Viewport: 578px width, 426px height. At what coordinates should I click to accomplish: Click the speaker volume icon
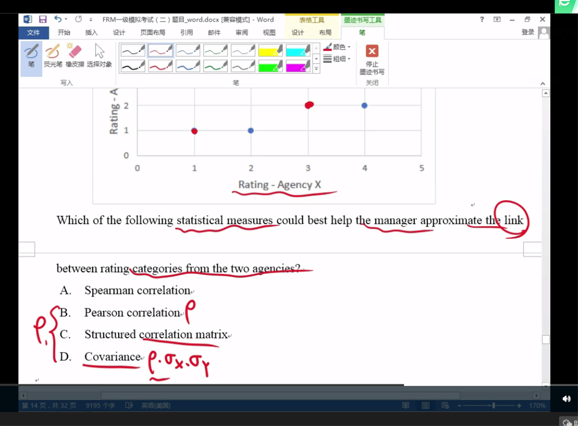point(567,399)
